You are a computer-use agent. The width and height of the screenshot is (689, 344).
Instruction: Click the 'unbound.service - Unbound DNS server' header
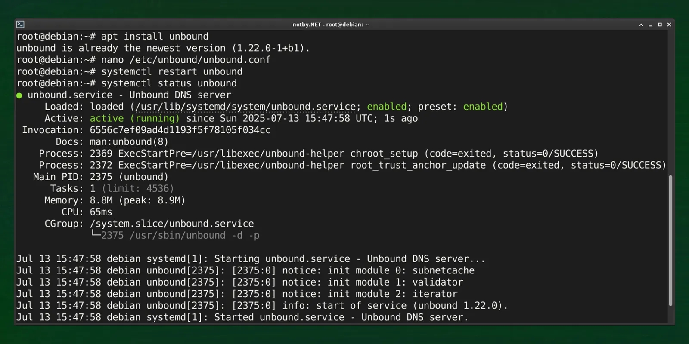point(129,95)
